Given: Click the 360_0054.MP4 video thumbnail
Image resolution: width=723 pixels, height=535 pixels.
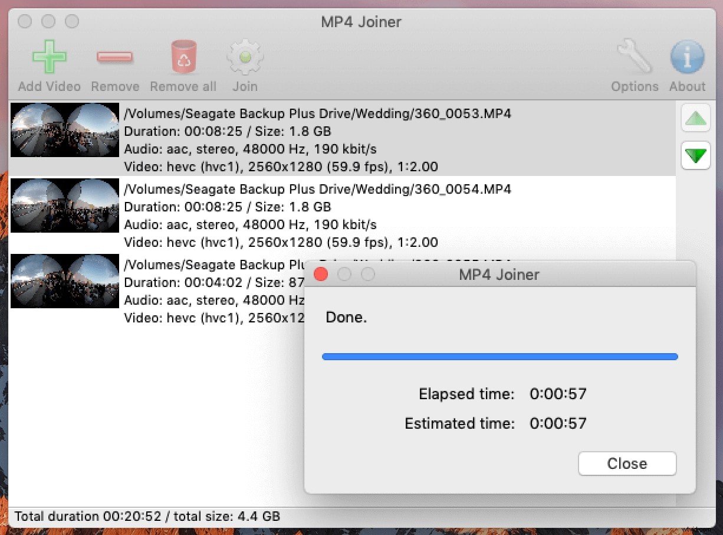Looking at the screenshot, I should pos(64,205).
